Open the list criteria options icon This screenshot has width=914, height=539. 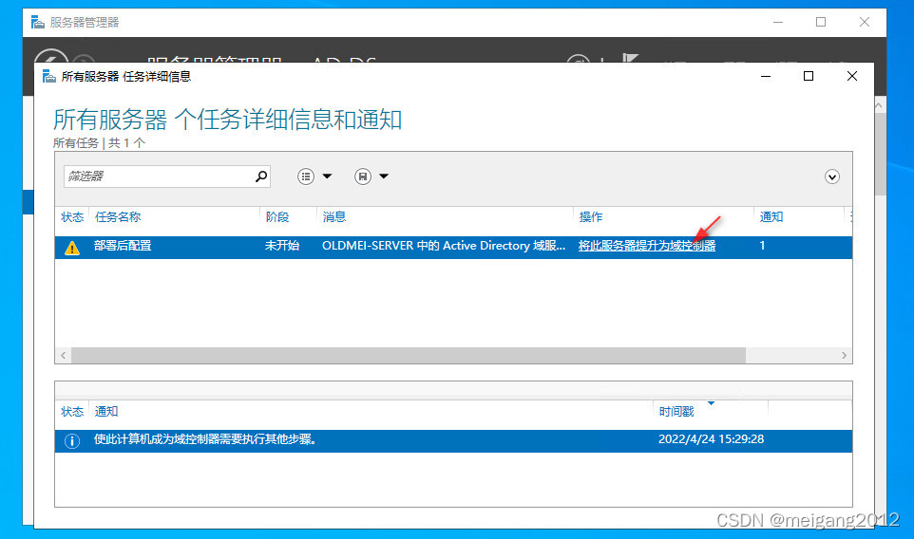[306, 177]
